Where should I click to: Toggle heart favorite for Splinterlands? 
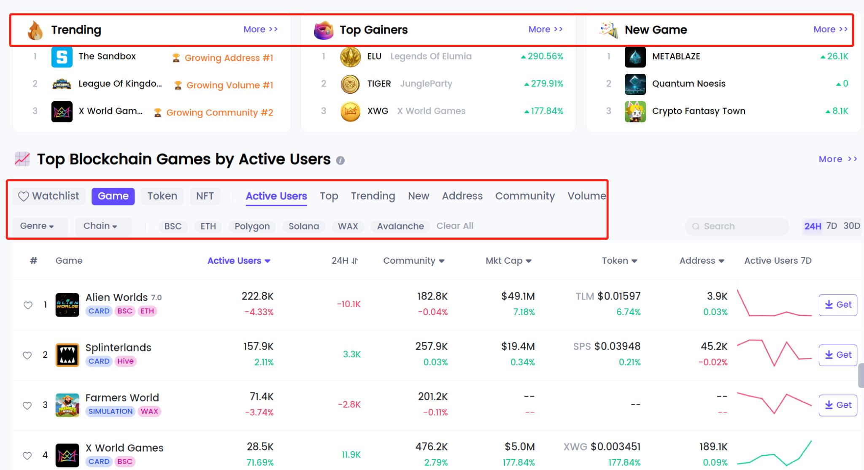pos(27,355)
